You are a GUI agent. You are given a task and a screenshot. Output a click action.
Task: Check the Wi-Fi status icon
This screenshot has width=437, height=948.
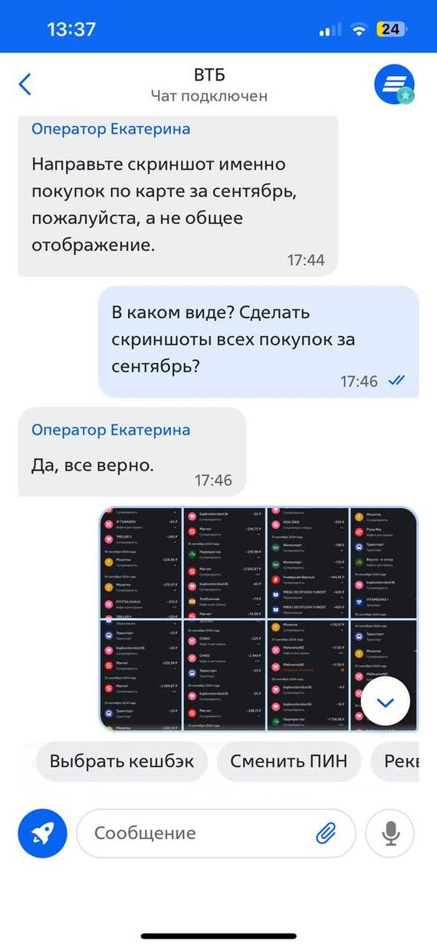[358, 29]
